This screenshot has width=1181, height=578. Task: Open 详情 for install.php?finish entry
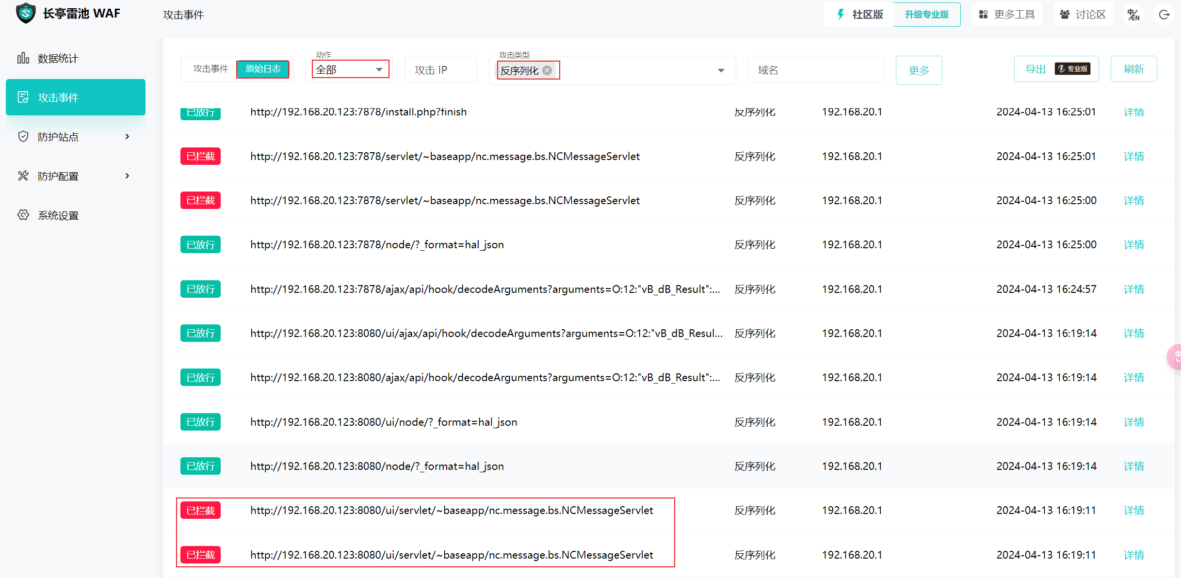click(1133, 112)
